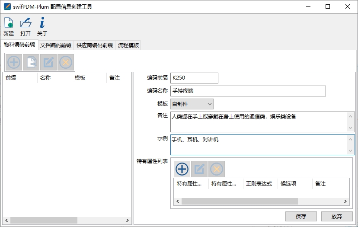The height and width of the screenshot is (227, 358).
Task: Open the 模板 dropdown showing 自制件
Action: tap(192, 104)
